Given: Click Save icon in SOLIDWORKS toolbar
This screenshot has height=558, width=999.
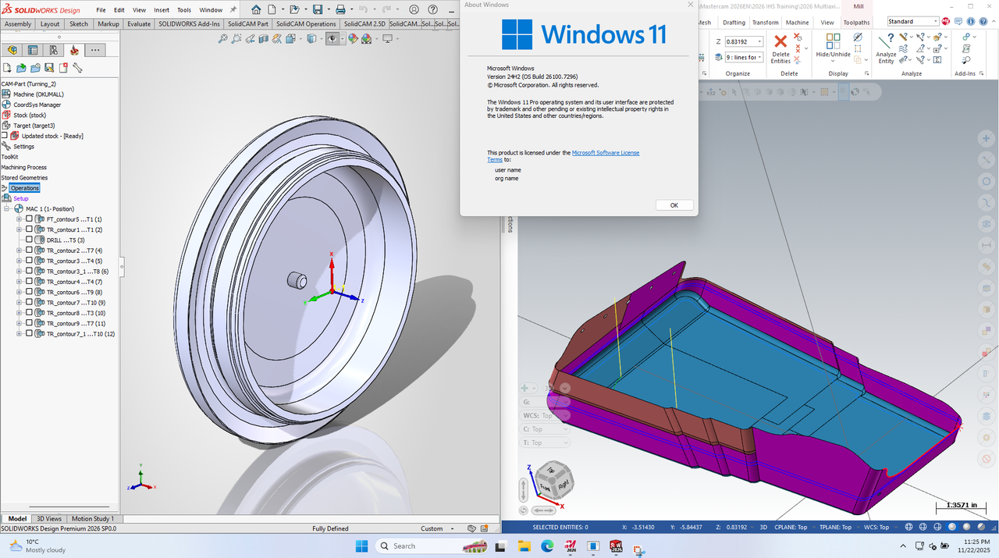Looking at the screenshot, I should tap(318, 9).
